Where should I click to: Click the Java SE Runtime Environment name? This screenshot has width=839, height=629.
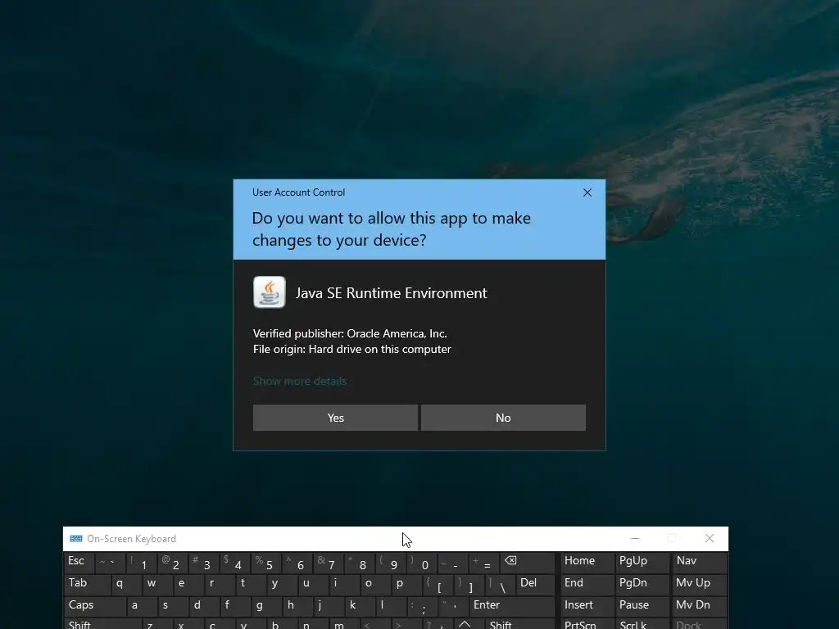coord(391,293)
